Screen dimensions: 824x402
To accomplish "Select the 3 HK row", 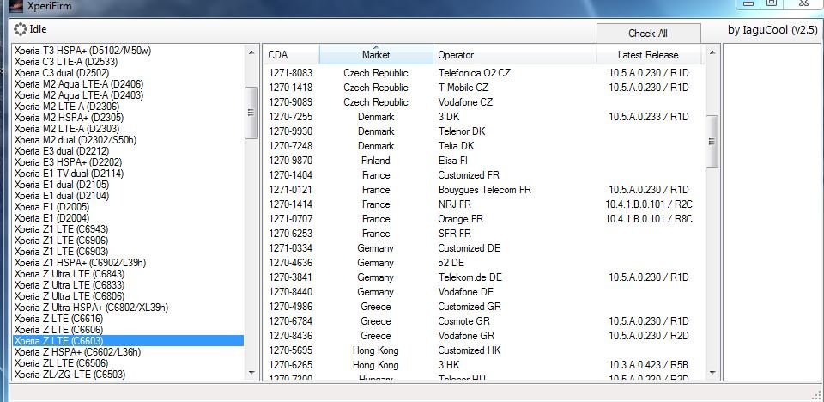I will pyautogui.click(x=483, y=365).
